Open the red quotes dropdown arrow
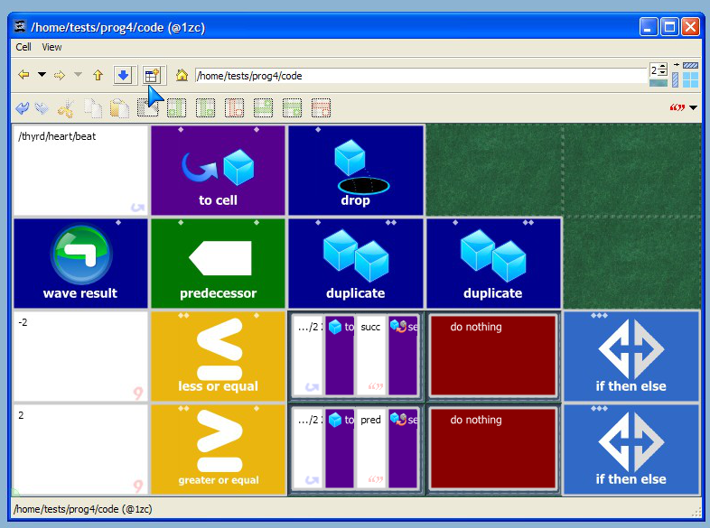This screenshot has width=710, height=528. 693,107
